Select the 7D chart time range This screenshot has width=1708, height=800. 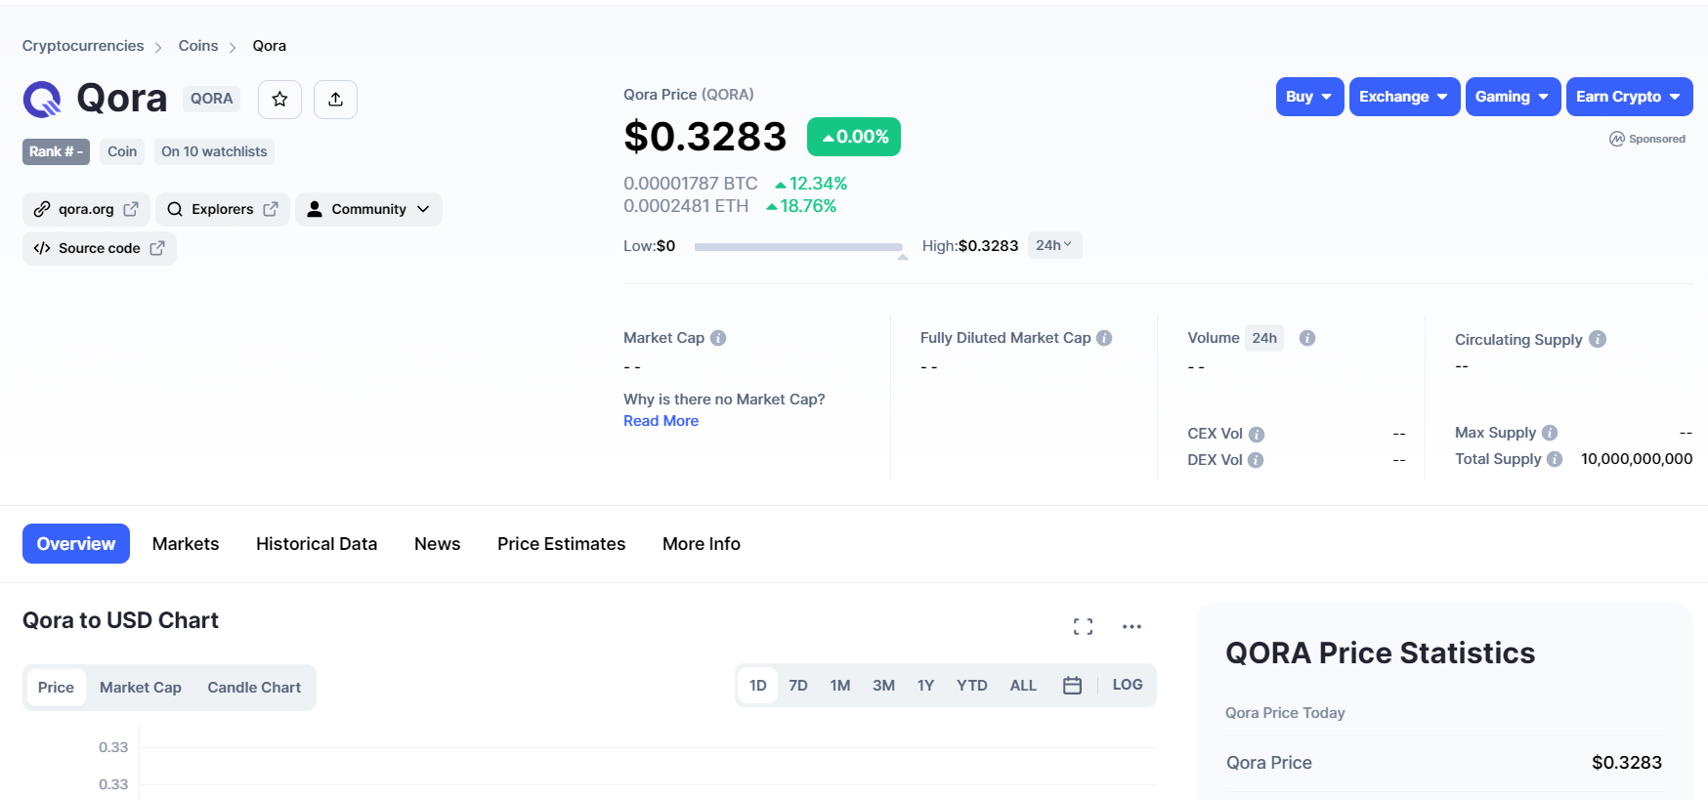pyautogui.click(x=797, y=686)
